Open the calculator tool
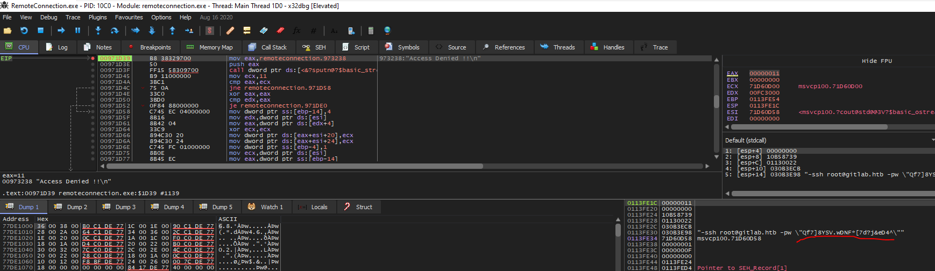 [x=371, y=31]
